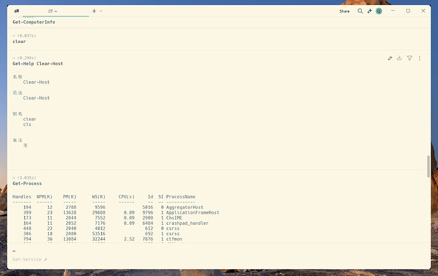Click the cls alias
Screen dimensions: 438x276
tap(27, 125)
